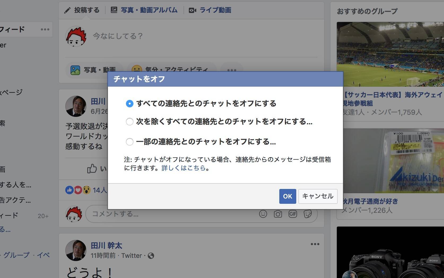This screenshot has width=444, height=278.
Task: Click the heart Love reaction icon
Action: click(x=78, y=190)
